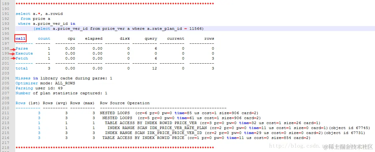Click the '(object id 67731)' text
Image resolution: width=375 pixels, height=152 pixels.
[345, 133]
